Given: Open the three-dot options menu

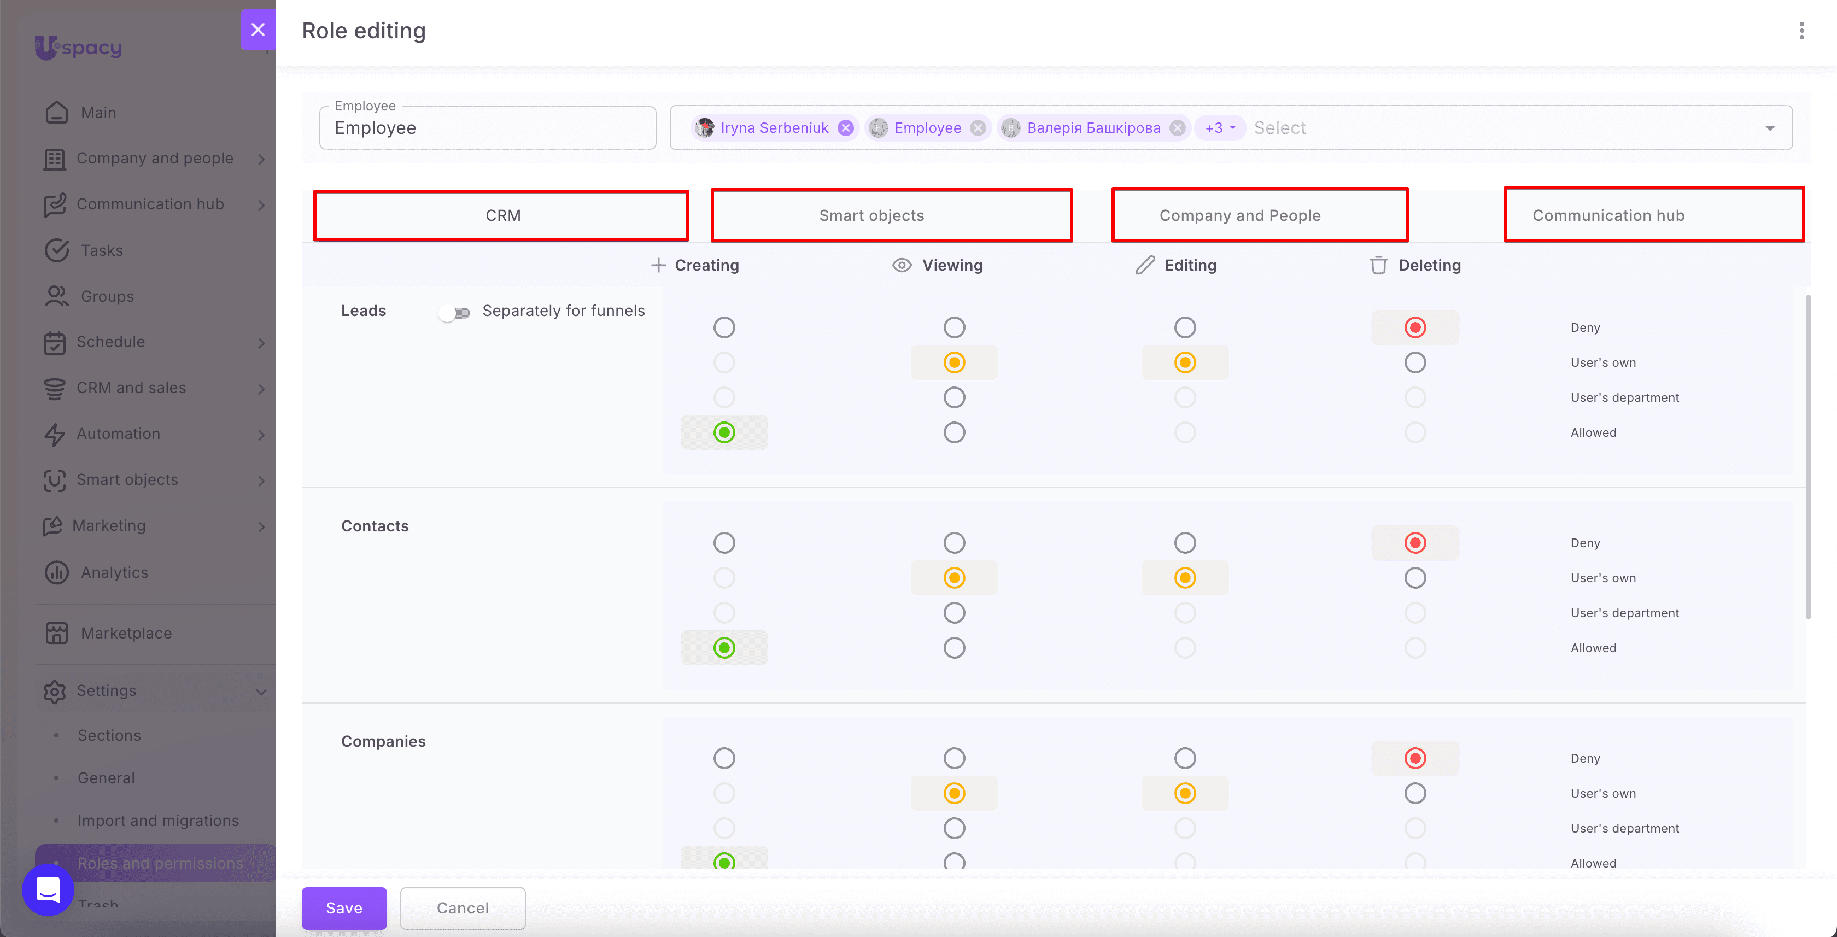Looking at the screenshot, I should pyautogui.click(x=1801, y=31).
